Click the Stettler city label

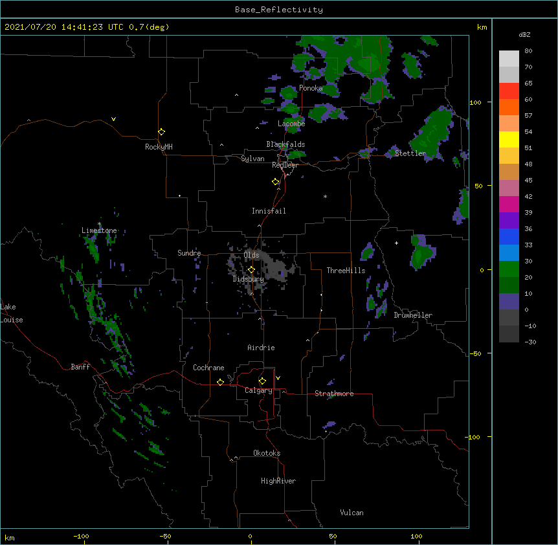(410, 153)
